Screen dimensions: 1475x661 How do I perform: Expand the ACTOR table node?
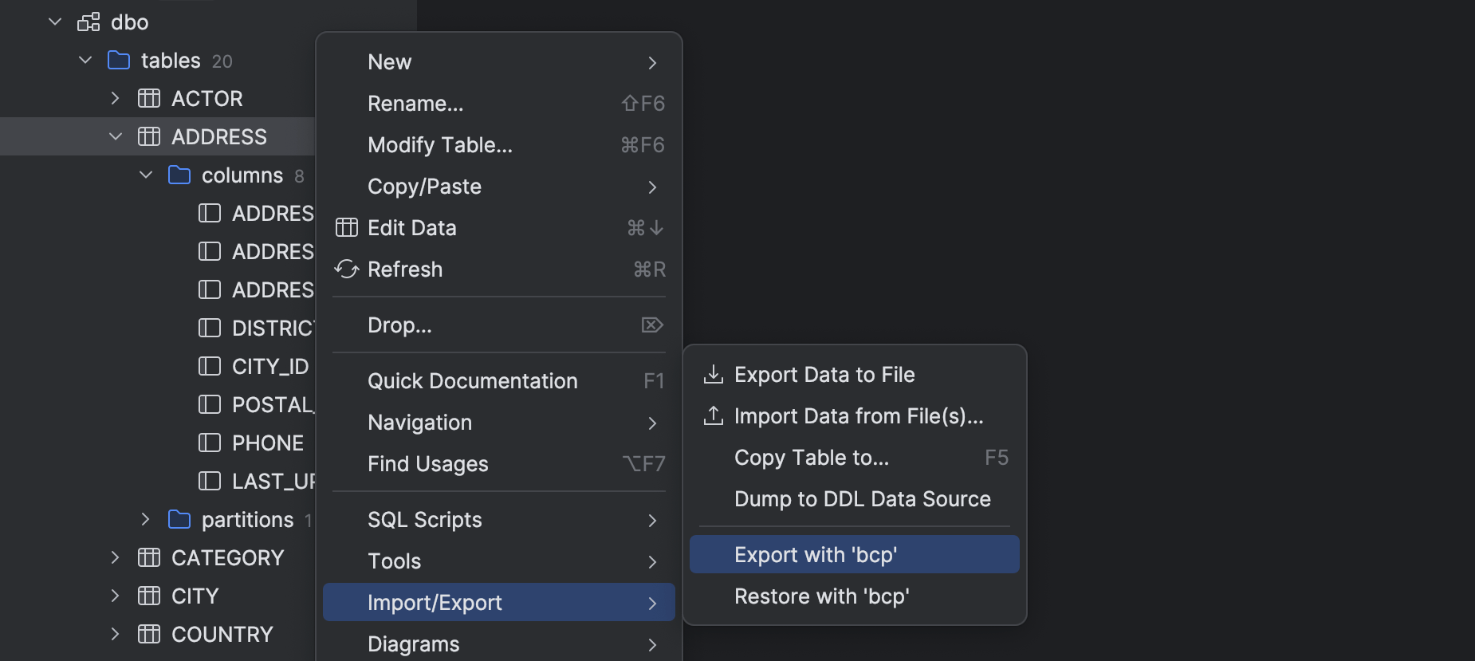click(x=116, y=99)
